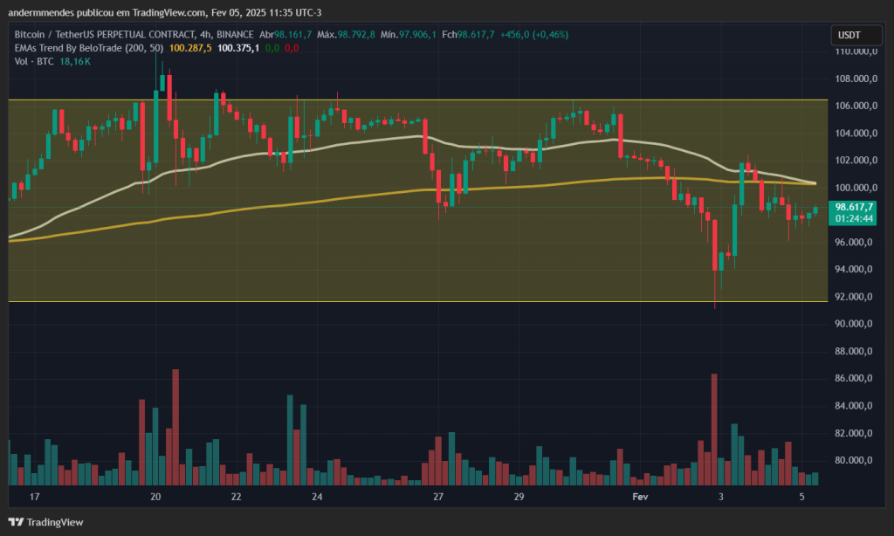Image resolution: width=894 pixels, height=536 pixels.
Task: Click the 84.000,0 price axis label
Action: click(854, 406)
